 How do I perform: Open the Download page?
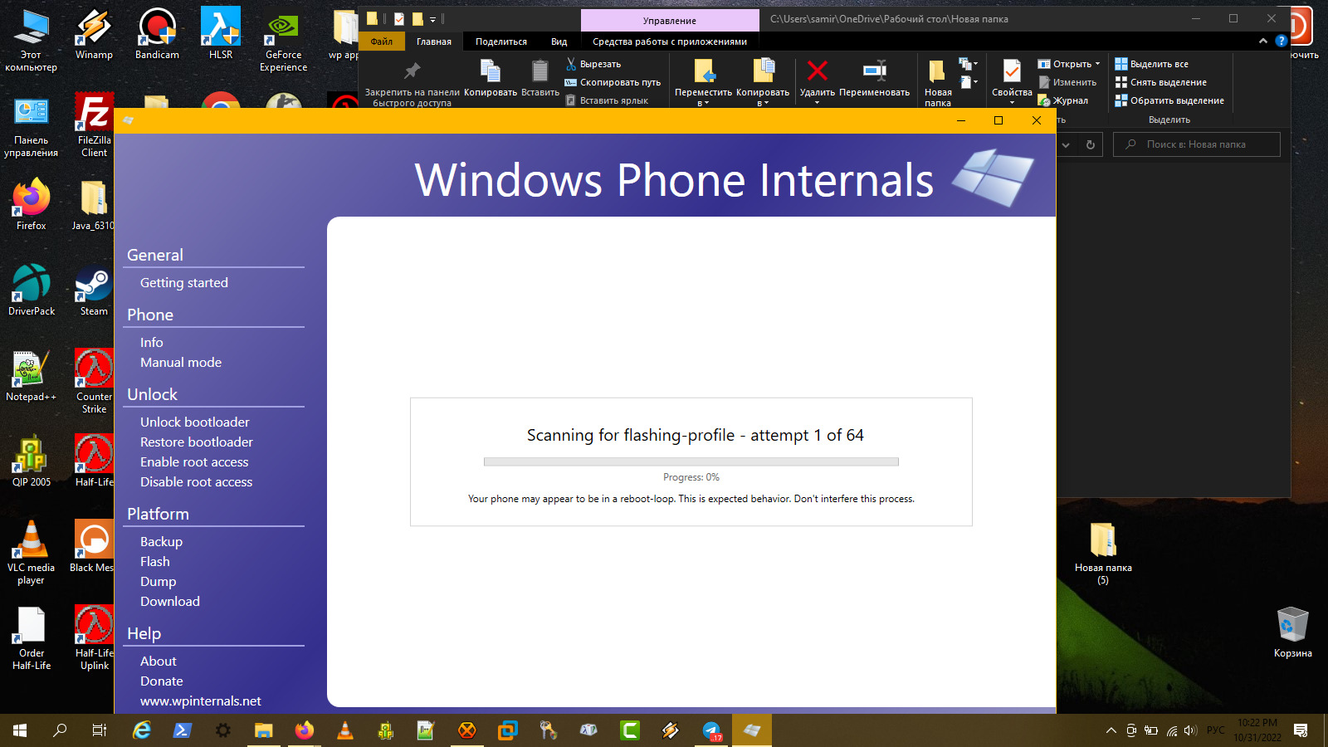tap(169, 602)
